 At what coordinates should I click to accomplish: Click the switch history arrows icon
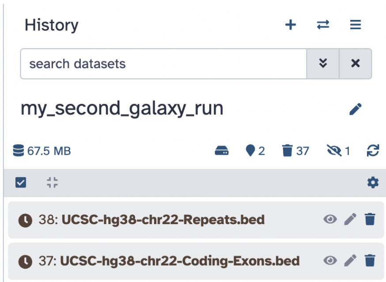323,25
